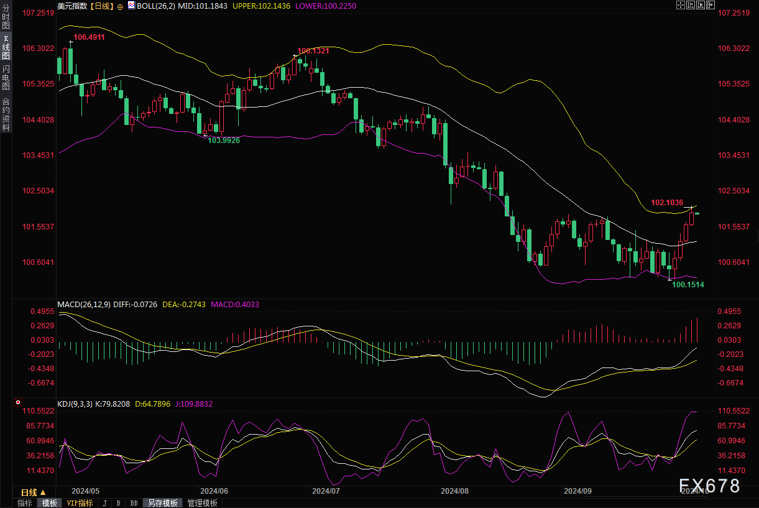This screenshot has width=759, height=508.
Task: Select the 指标 bottom tab
Action: (x=25, y=503)
